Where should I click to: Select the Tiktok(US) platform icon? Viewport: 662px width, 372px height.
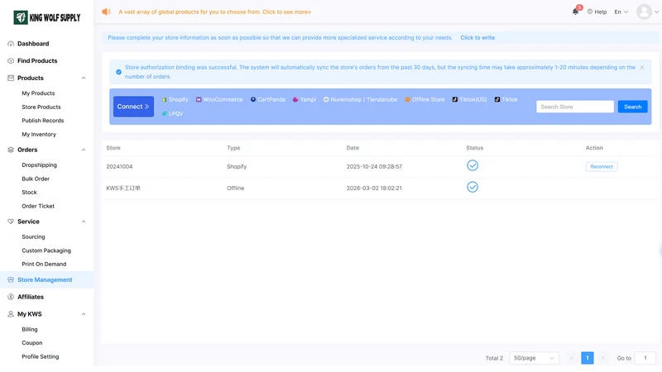coord(454,99)
